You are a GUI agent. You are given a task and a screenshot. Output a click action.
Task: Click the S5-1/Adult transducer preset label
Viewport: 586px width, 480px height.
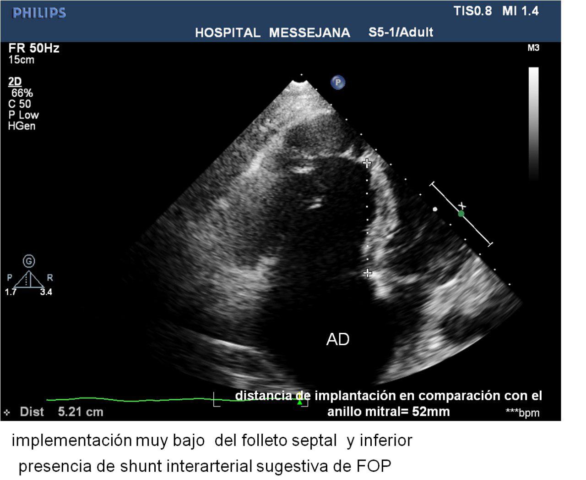pyautogui.click(x=401, y=32)
